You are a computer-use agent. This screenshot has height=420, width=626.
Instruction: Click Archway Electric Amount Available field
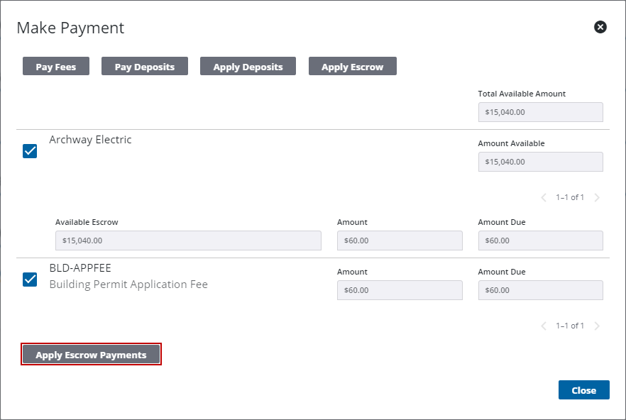(540, 162)
